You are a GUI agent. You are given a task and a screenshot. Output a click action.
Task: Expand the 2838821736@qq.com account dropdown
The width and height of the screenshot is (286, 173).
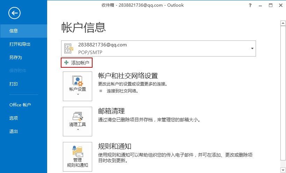pyautogui.click(x=252, y=48)
